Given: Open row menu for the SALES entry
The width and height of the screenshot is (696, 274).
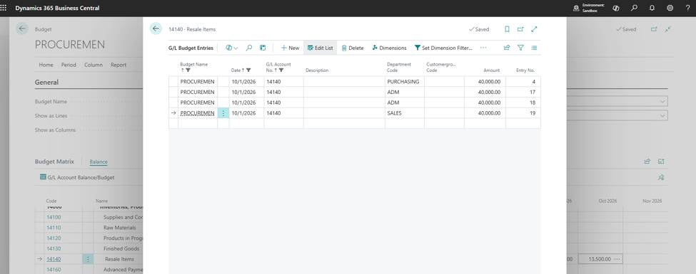Looking at the screenshot, I should tap(223, 113).
